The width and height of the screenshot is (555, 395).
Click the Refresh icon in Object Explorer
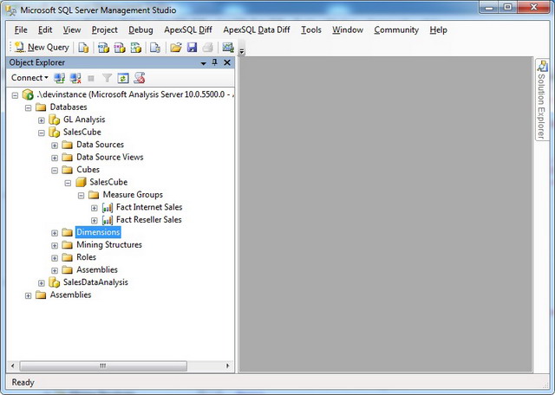[123, 78]
